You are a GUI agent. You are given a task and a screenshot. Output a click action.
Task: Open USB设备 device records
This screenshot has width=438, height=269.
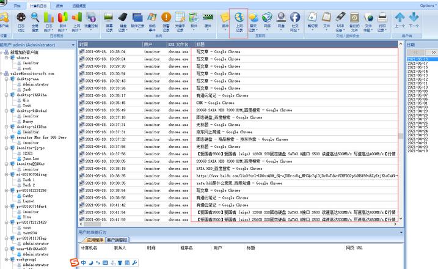340,22
